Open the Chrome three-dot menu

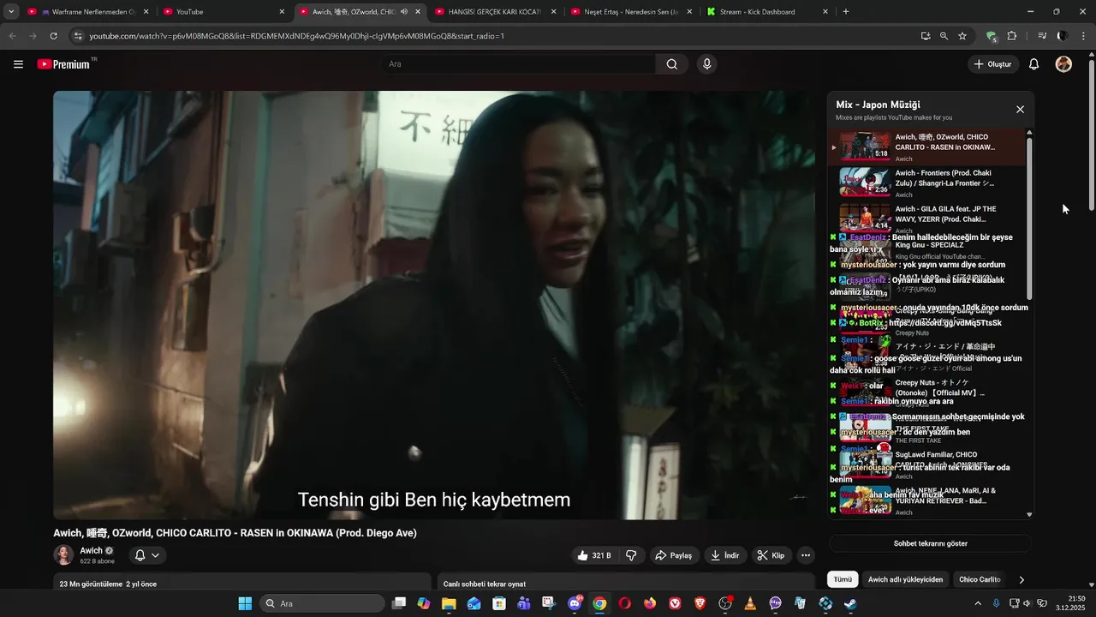click(x=1084, y=36)
